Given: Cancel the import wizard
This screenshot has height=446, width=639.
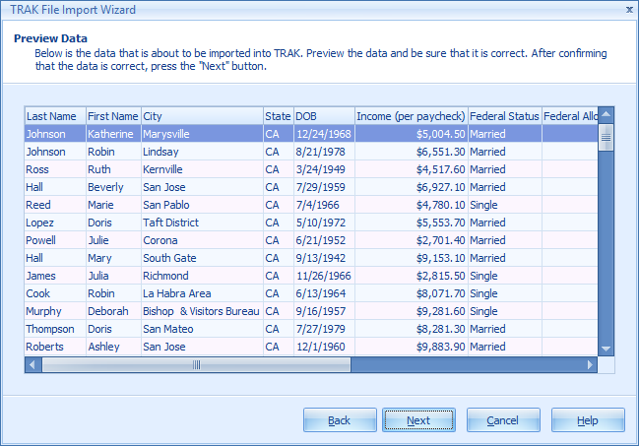Looking at the screenshot, I should 502,420.
